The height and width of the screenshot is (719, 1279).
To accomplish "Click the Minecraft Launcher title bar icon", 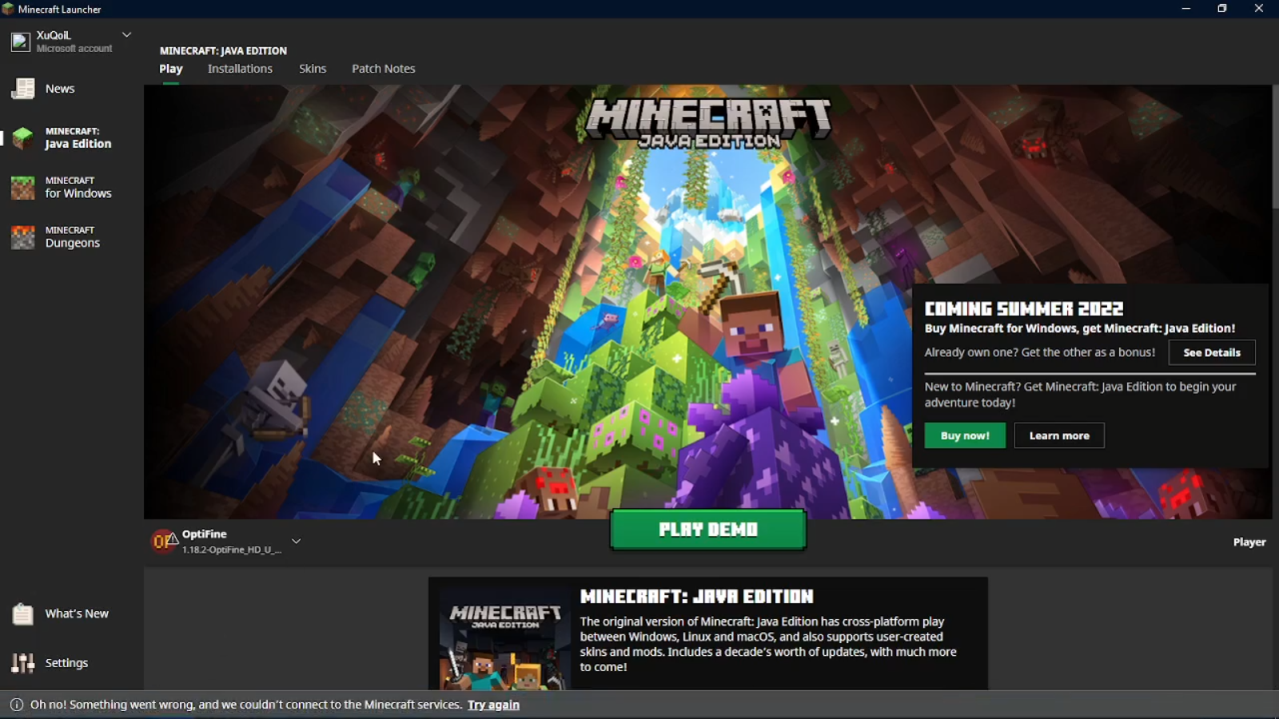I will tap(8, 9).
